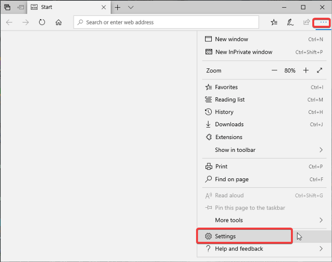Toggle the Settings and more ellipsis menu
The image size is (332, 262).
coord(323,22)
